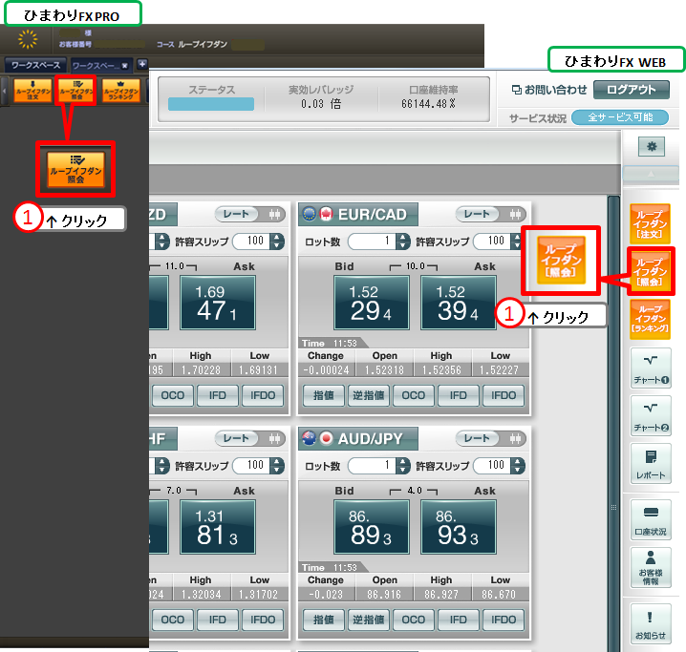The height and width of the screenshot is (652, 686).
Task: Open ループイフダン照会 in FX PRO toolbar
Action: click(x=77, y=91)
